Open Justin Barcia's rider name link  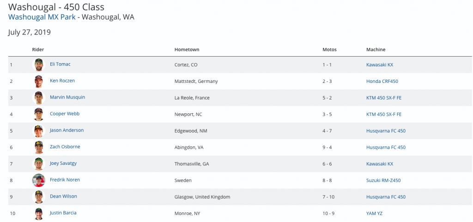(x=63, y=213)
